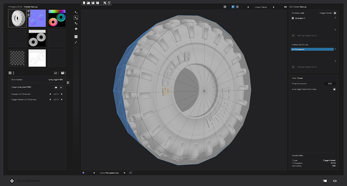The image size is (347, 186).
Task: Toggle the V vertex display button
Action: click(237, 7)
